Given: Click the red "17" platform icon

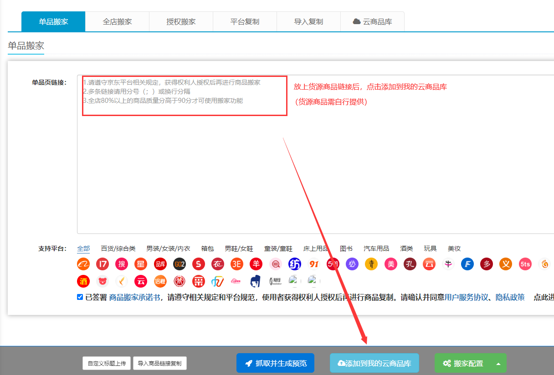Looking at the screenshot, I should [103, 264].
